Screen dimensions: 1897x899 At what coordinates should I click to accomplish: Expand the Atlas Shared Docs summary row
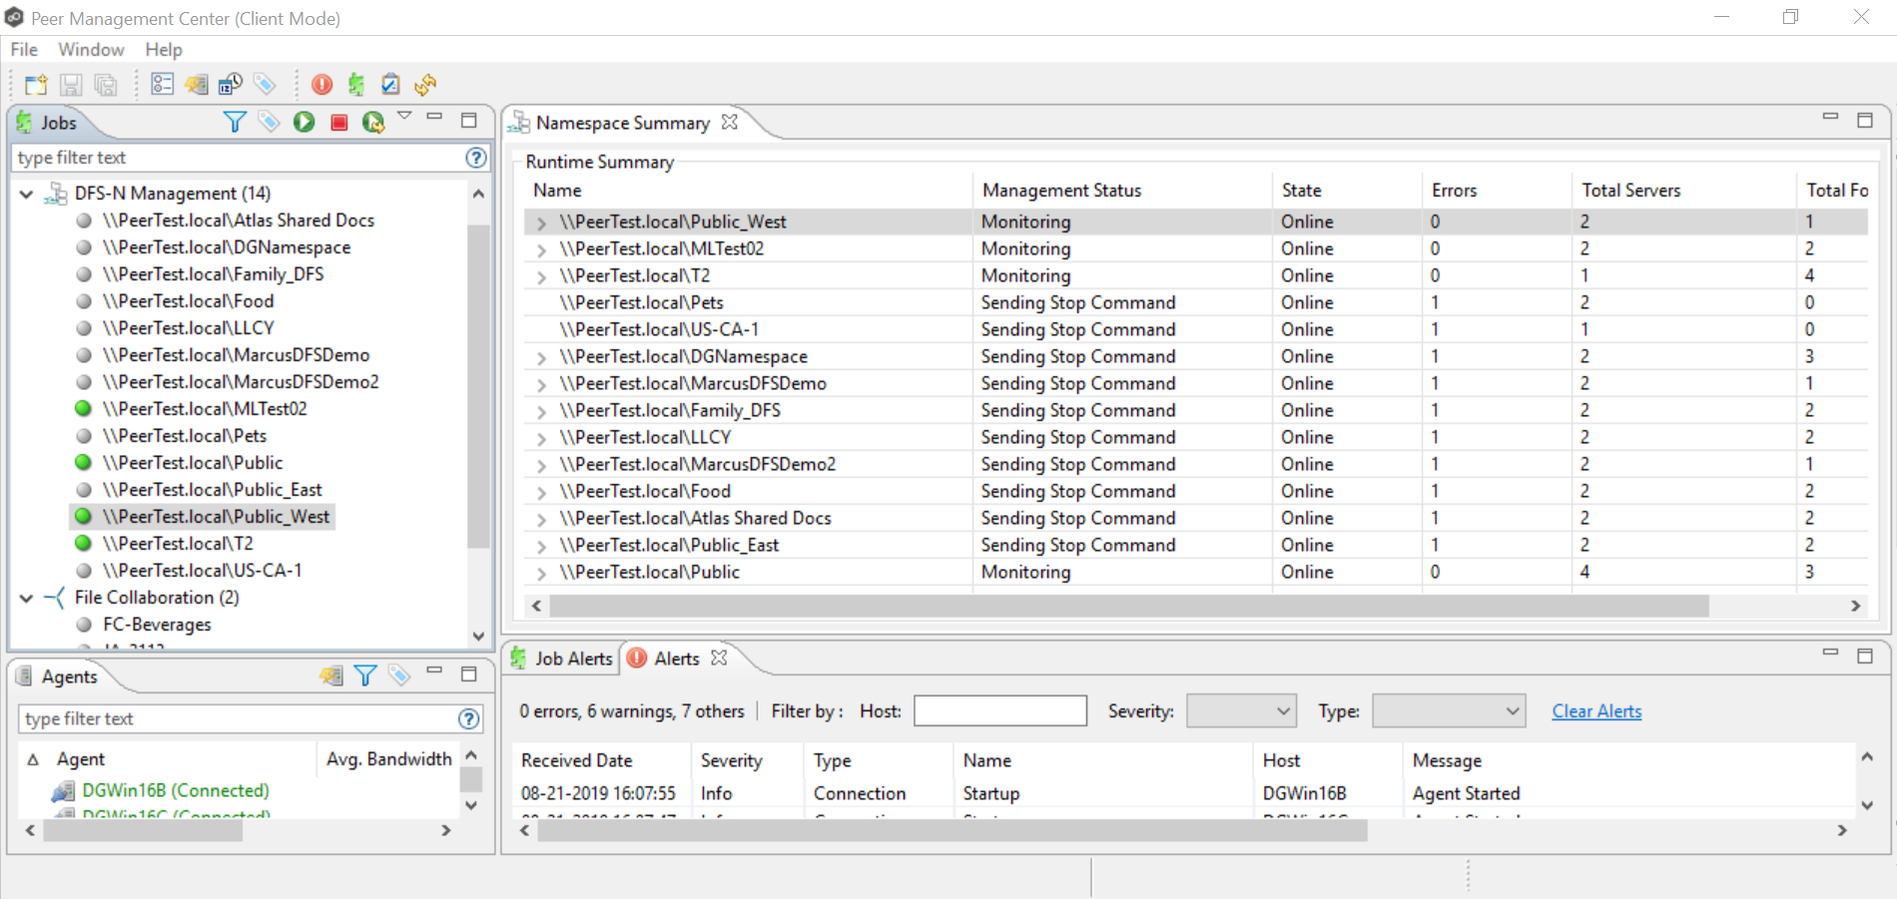pyautogui.click(x=542, y=519)
